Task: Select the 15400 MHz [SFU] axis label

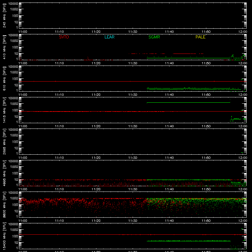Action: (x=4, y=236)
